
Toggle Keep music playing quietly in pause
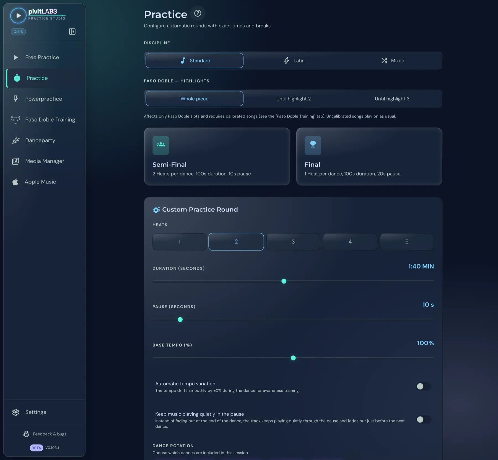point(424,420)
